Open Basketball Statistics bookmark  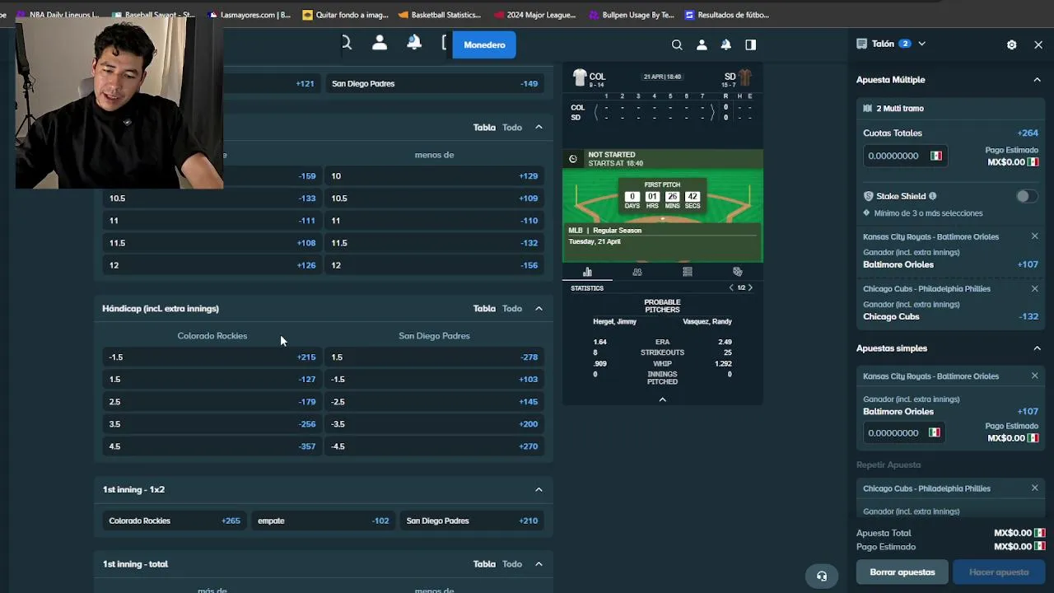point(439,15)
